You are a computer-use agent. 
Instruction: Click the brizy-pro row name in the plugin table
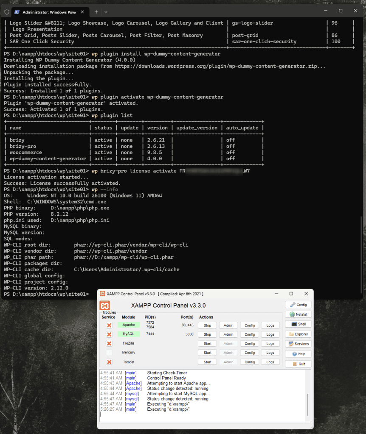(23, 146)
